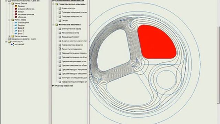Select the фаза C edge label

tap(21, 33)
